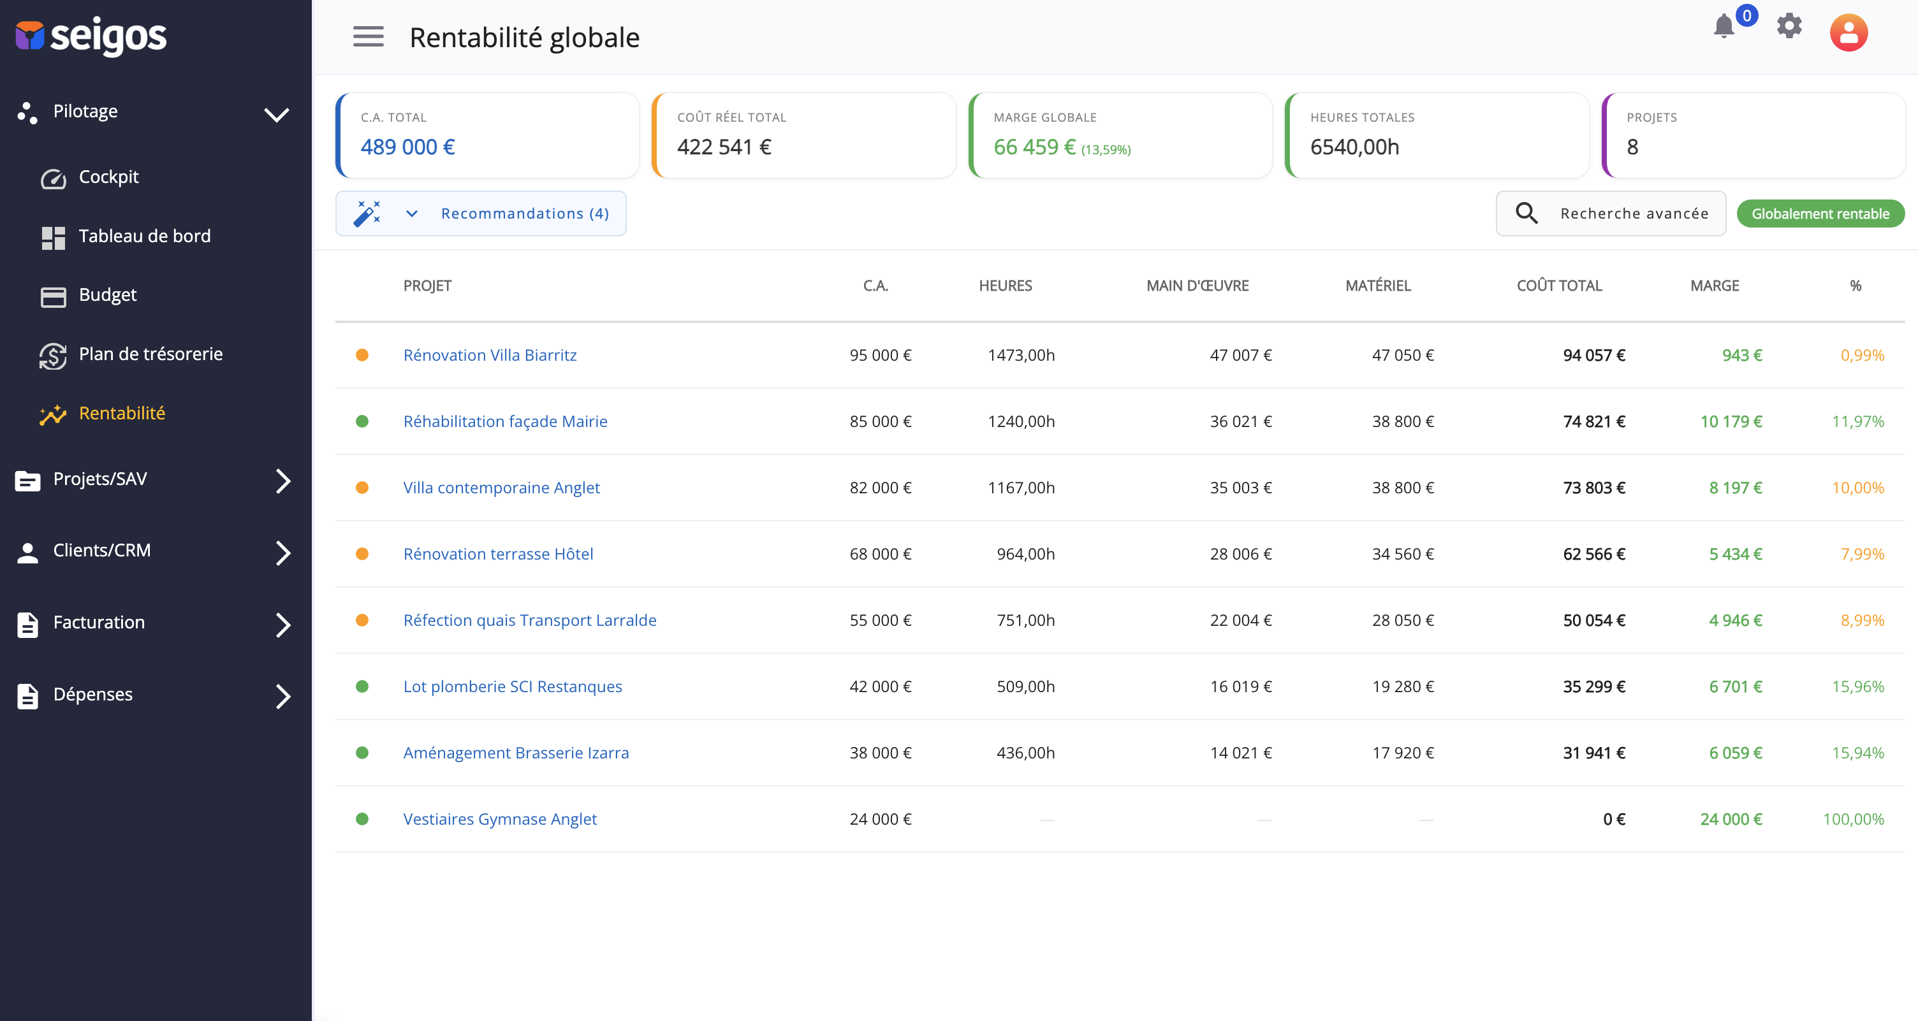Expand the Clients/CRM chevron

tap(283, 552)
